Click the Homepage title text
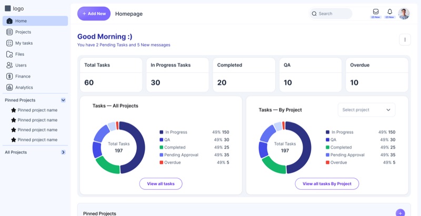 coord(129,14)
